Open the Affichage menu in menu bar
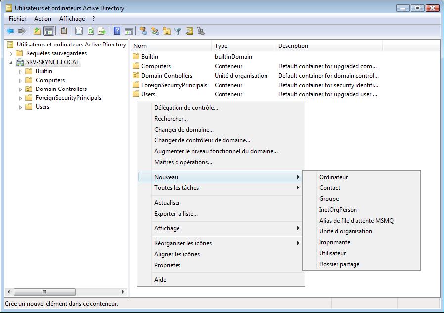Image resolution: width=444 pixels, height=313 pixels. [72, 19]
